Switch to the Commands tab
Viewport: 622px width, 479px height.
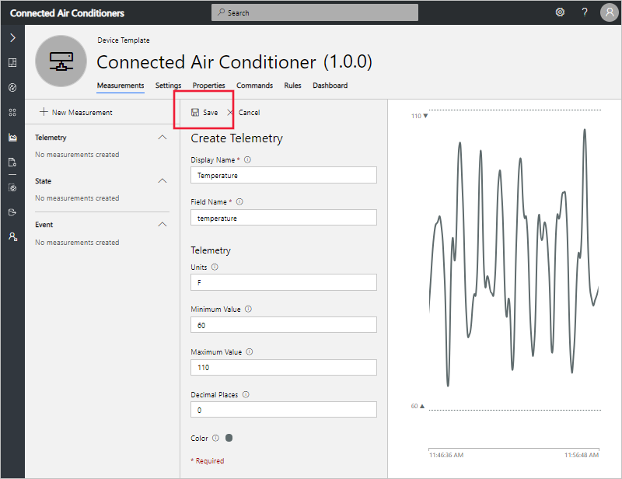click(x=255, y=86)
